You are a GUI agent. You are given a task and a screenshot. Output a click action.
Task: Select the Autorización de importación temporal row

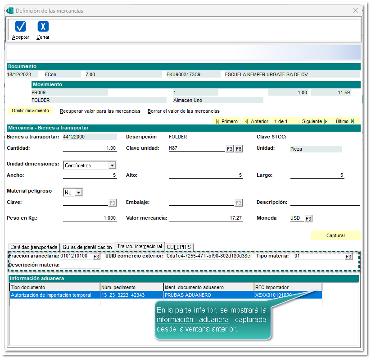tap(51, 295)
